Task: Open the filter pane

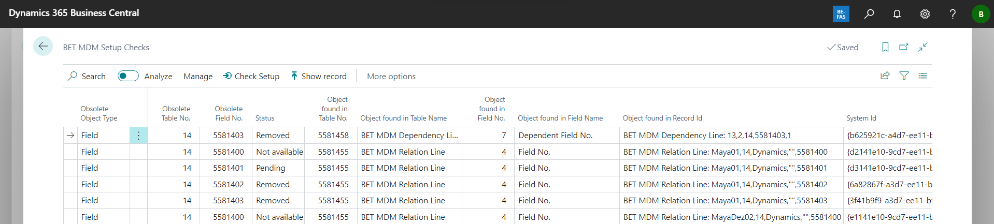Action: click(904, 76)
